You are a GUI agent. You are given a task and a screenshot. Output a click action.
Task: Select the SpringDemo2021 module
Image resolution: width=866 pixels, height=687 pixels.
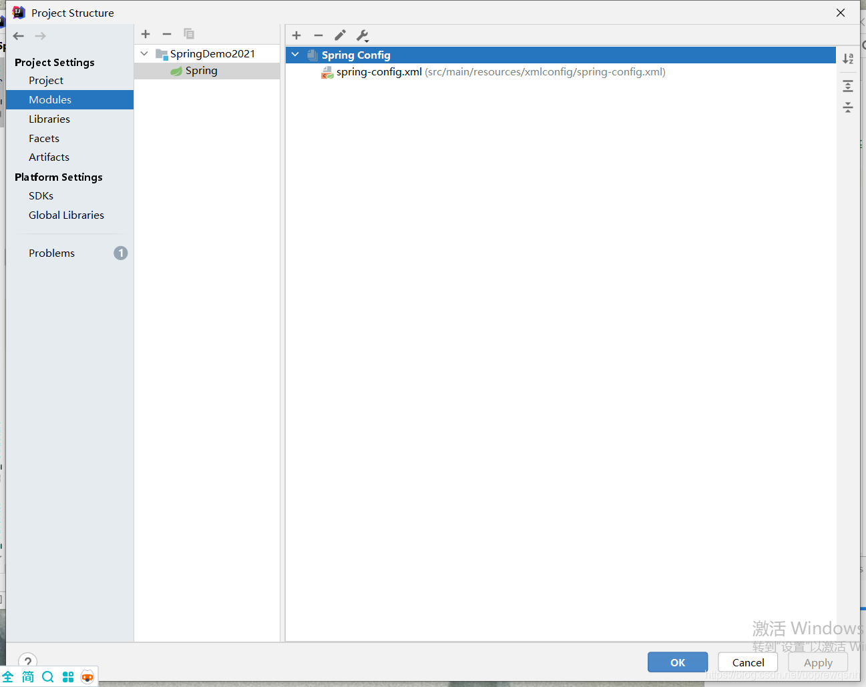click(212, 53)
